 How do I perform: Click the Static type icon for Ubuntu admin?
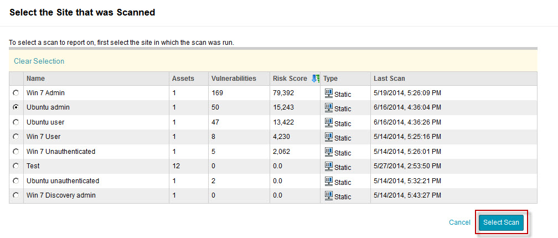click(328, 107)
